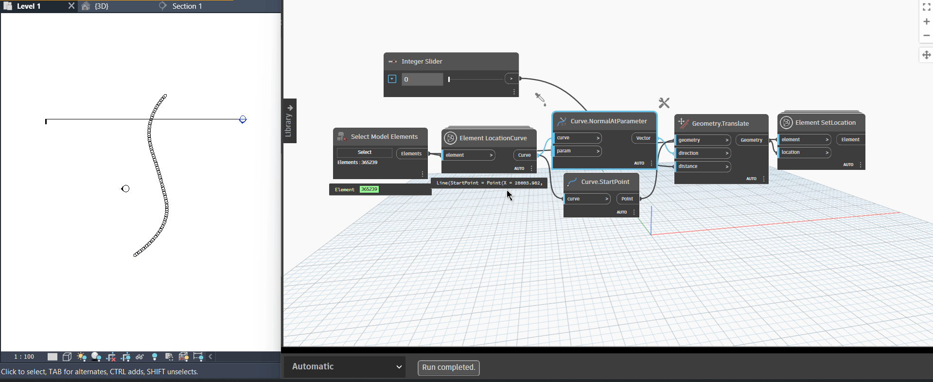Click location input of Element SetLocation node
The width and height of the screenshot is (933, 382).
pyautogui.click(x=805, y=152)
